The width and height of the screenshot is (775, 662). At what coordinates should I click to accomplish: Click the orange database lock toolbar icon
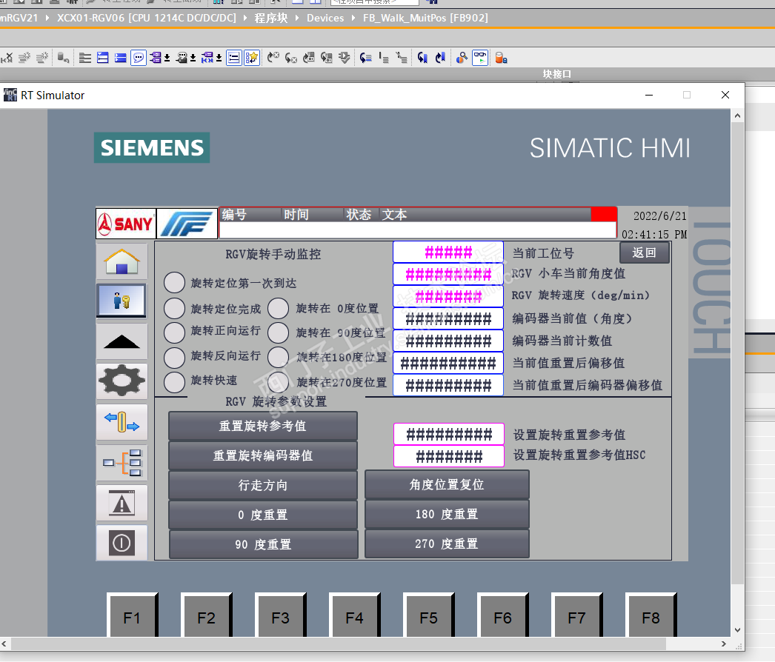click(501, 58)
